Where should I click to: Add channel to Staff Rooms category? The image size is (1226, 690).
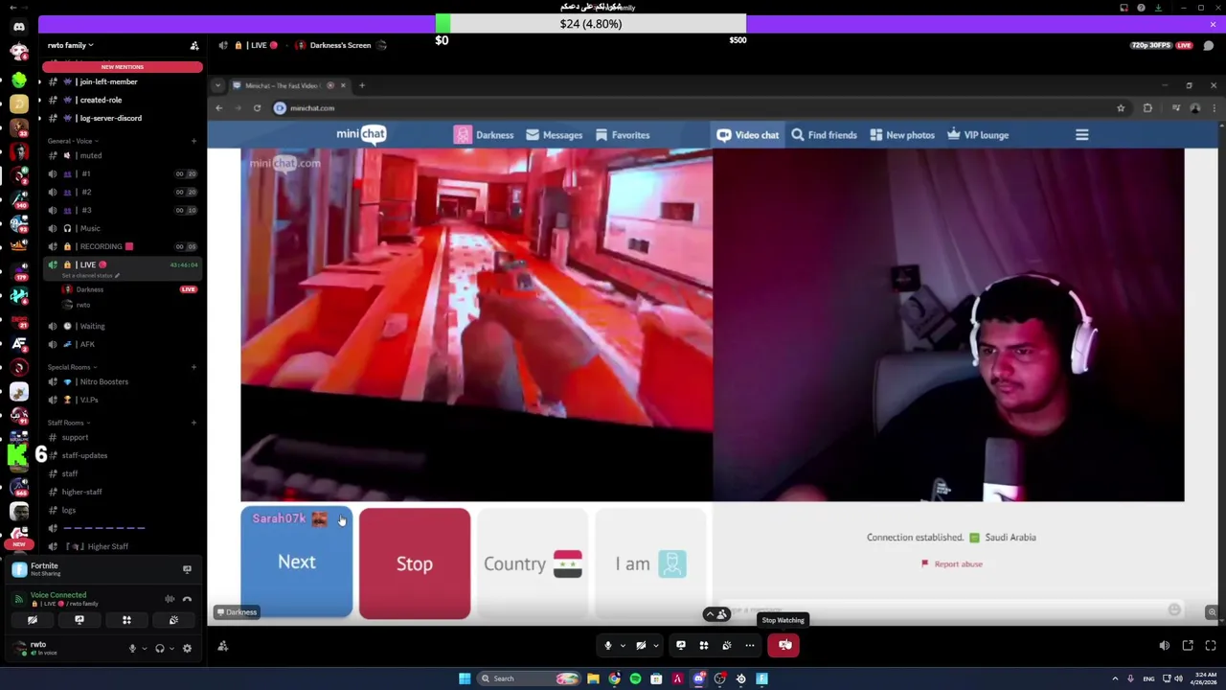[193, 423]
